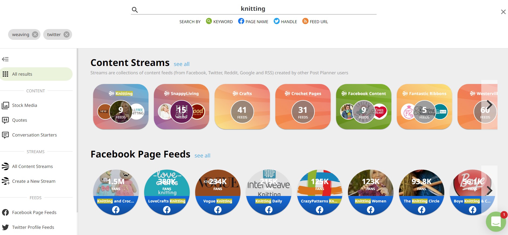The height and width of the screenshot is (235, 508).
Task: Open LoveCrafts Knitting page feed
Action: point(167,192)
